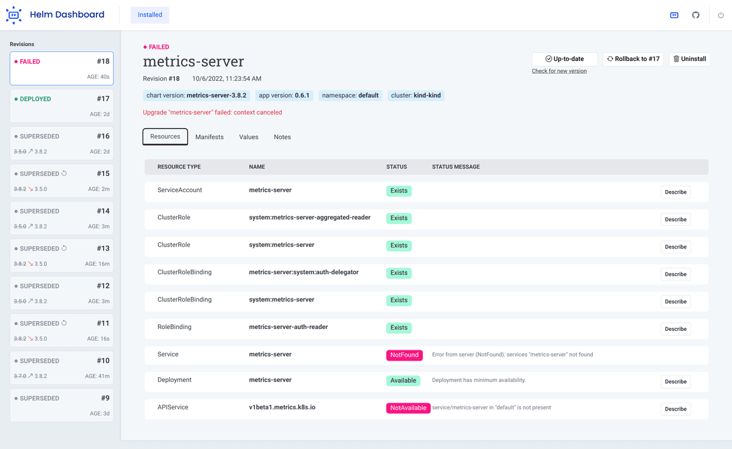This screenshot has width=732, height=449.
Task: Select superseded revision #11
Action: click(x=62, y=331)
